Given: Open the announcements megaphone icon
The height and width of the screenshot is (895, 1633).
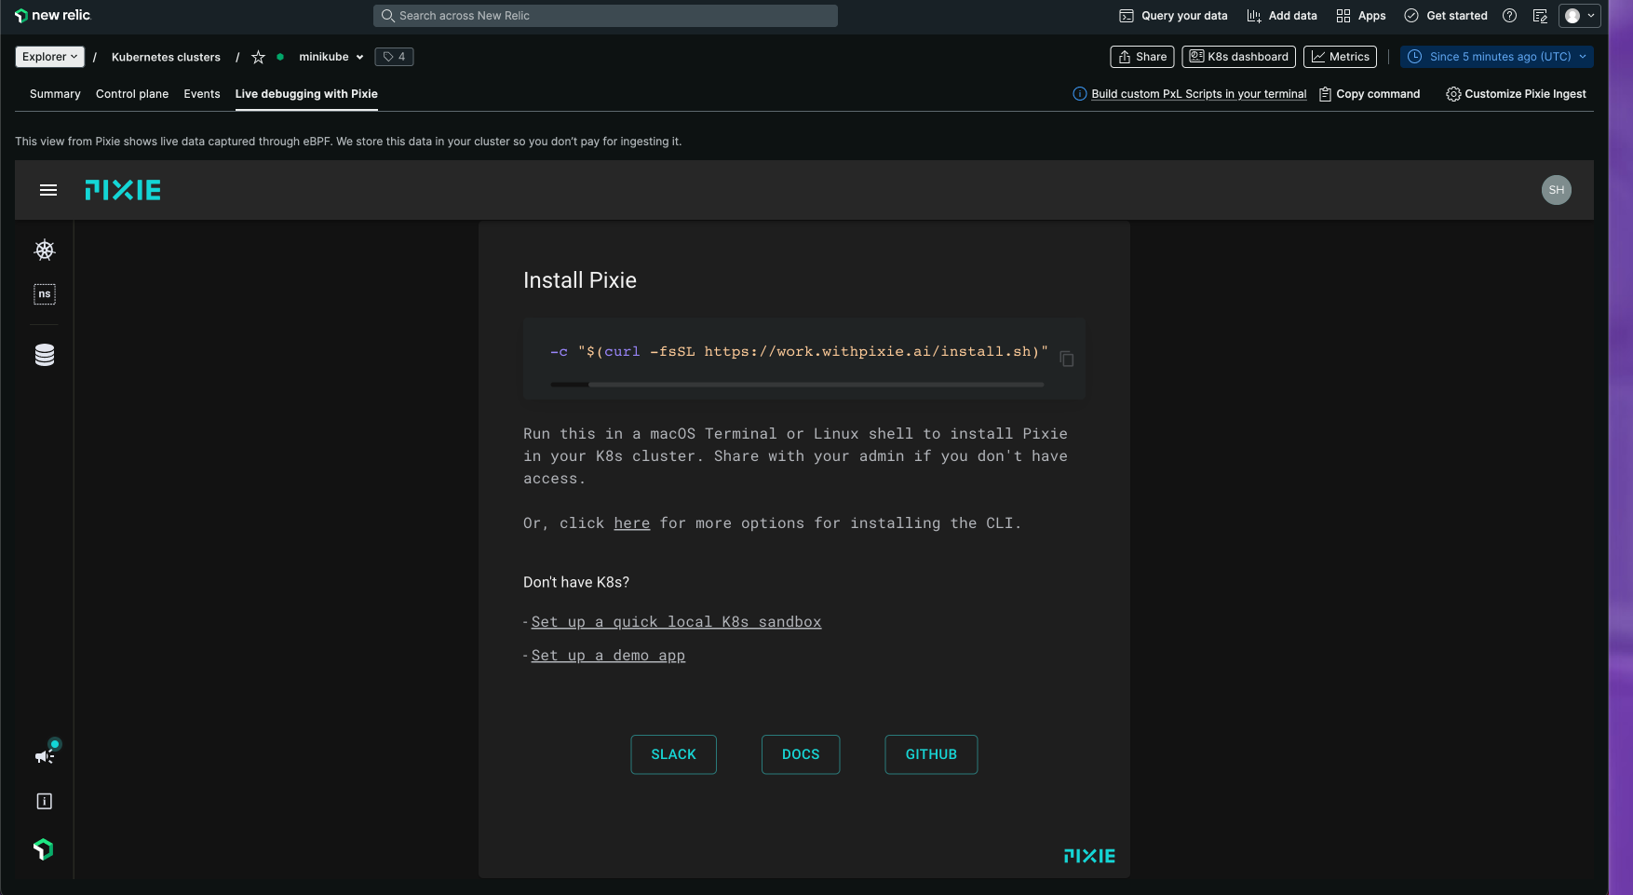Looking at the screenshot, I should (46, 754).
